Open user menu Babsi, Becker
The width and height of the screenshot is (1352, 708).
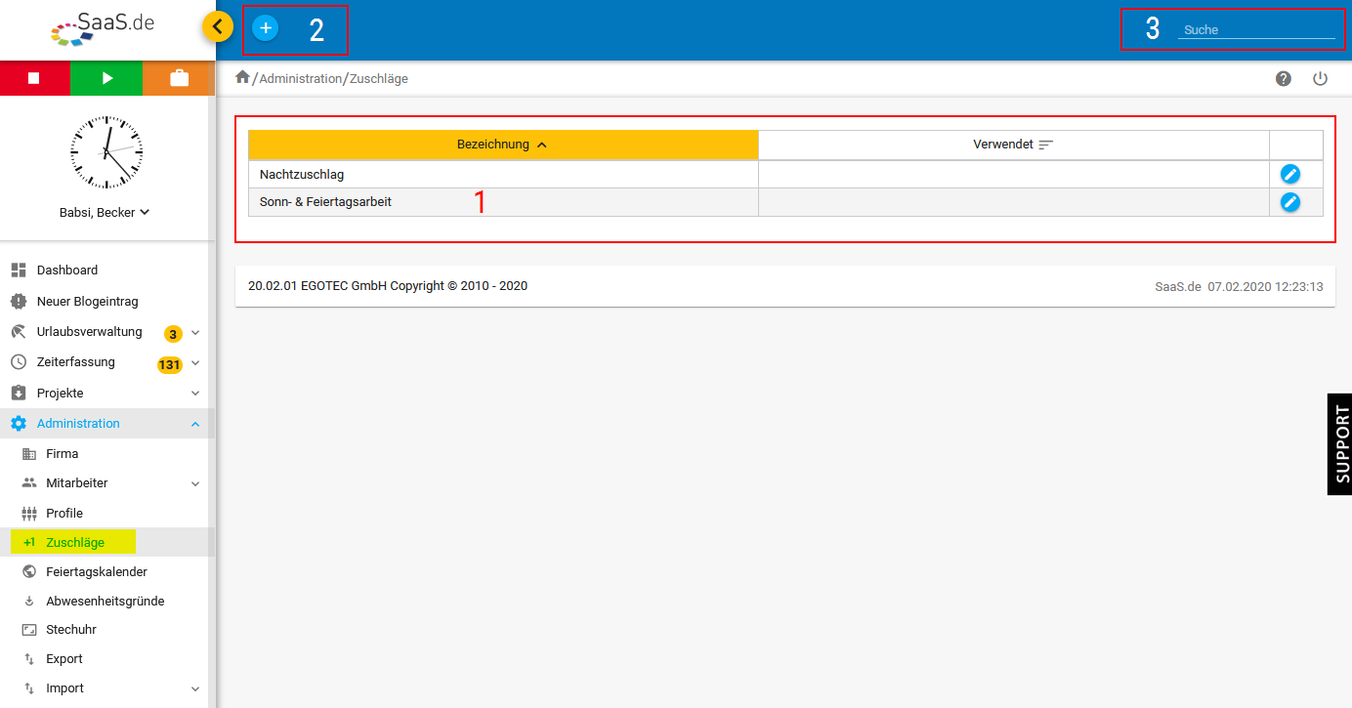pos(104,212)
